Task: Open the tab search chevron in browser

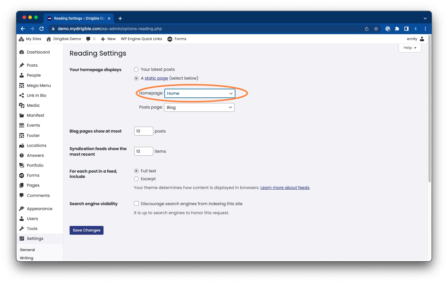Action: (425, 18)
